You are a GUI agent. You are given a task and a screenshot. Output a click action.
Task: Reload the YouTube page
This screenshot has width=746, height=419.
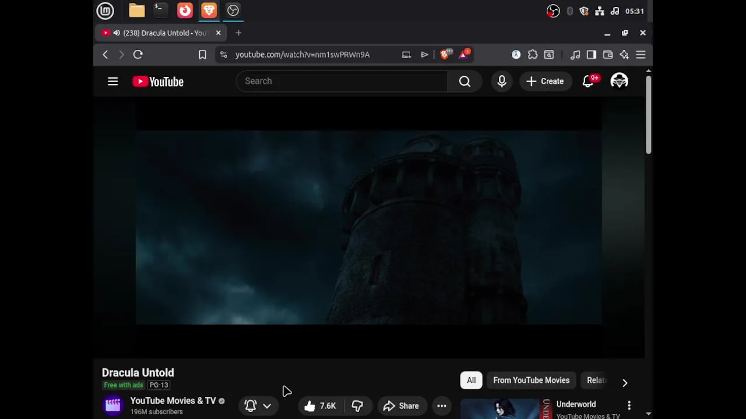(x=138, y=55)
